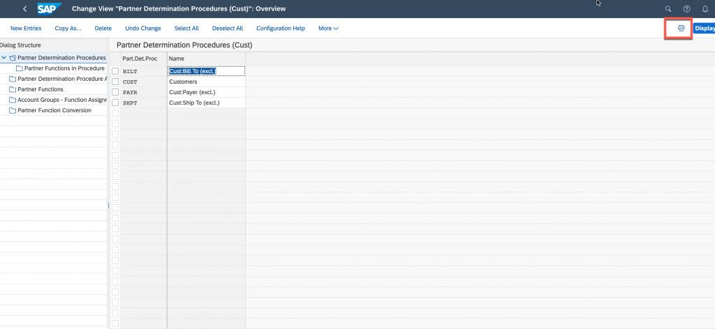Select the PAYR row checkbox

pyautogui.click(x=115, y=93)
